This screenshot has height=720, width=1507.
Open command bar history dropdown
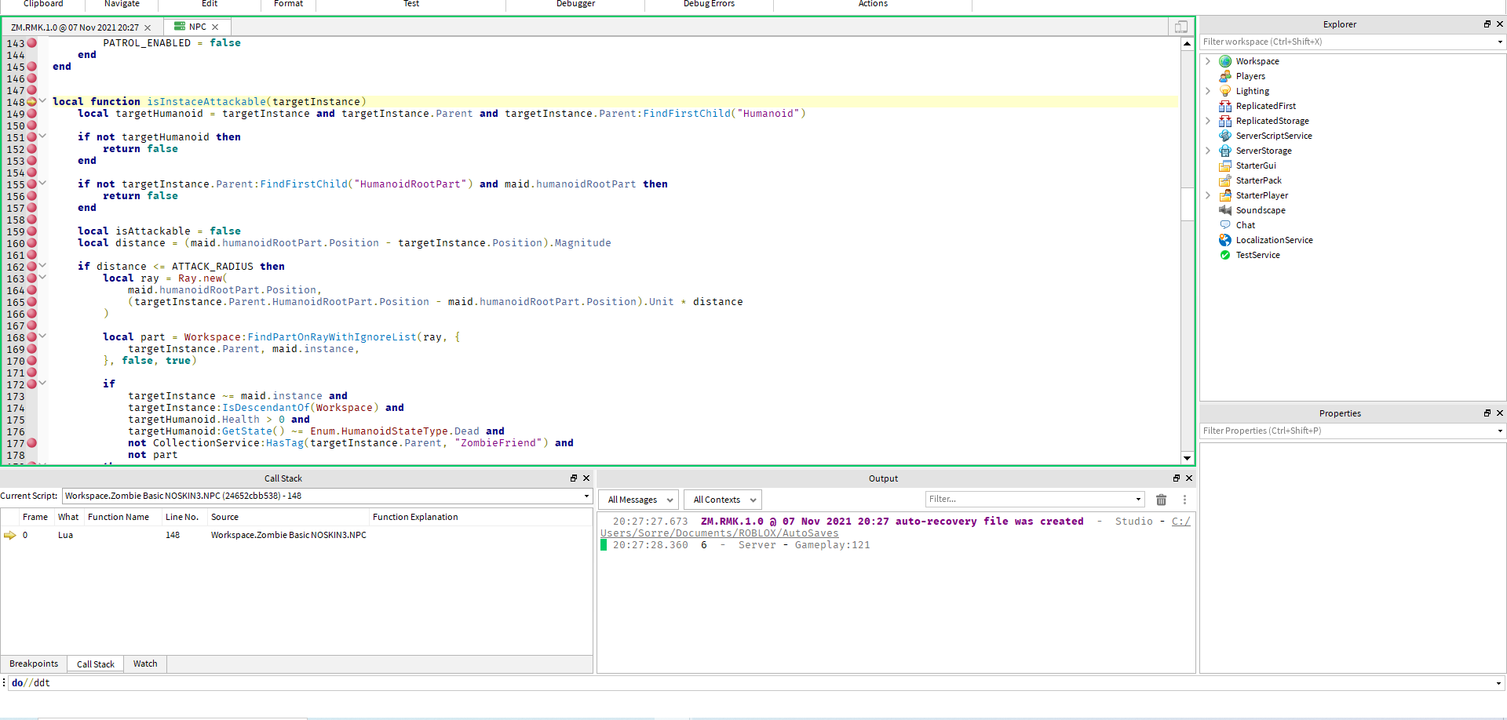[x=1498, y=683]
